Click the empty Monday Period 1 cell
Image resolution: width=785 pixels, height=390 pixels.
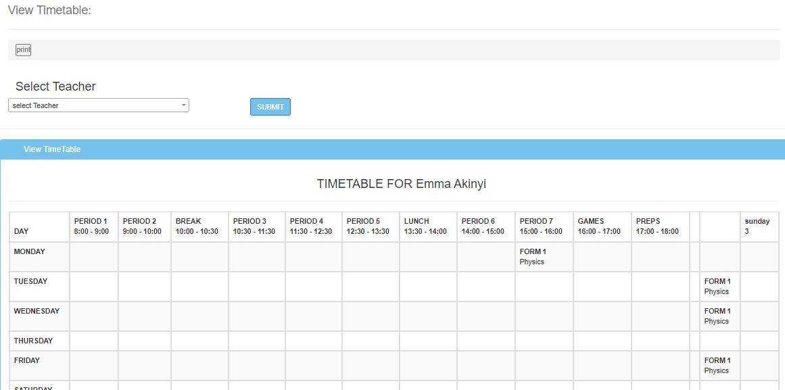point(94,257)
